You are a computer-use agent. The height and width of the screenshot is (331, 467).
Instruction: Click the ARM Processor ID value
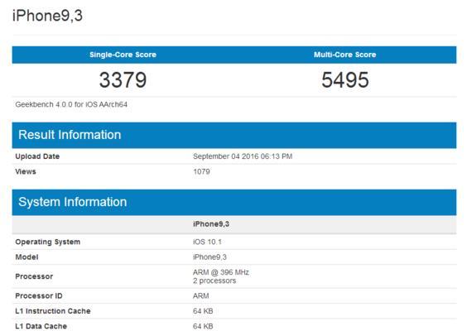[x=201, y=296]
